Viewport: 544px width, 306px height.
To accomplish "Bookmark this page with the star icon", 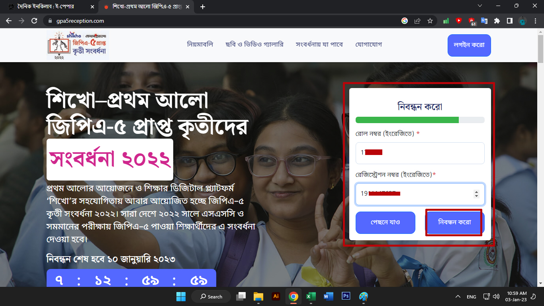I will pyautogui.click(x=430, y=21).
